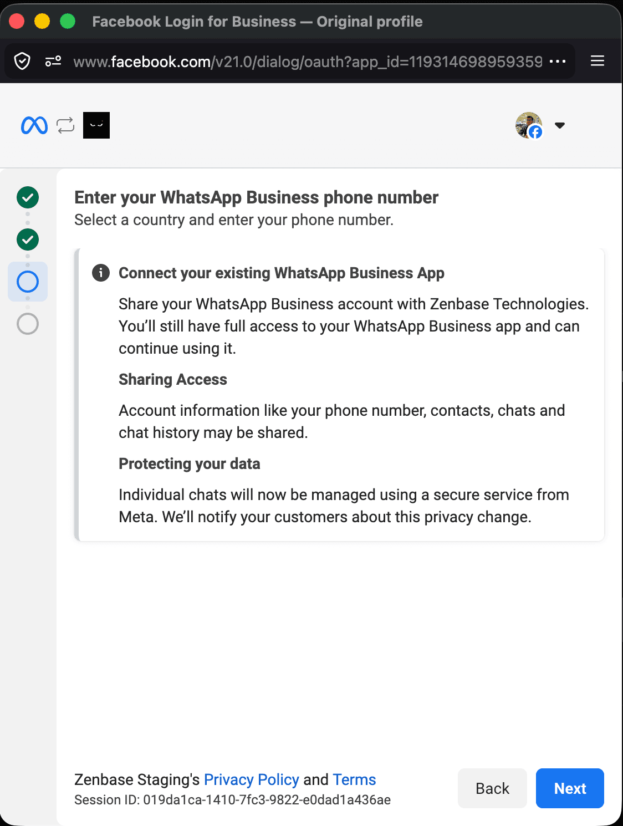Open Zenbase Staging's Privacy Policy link
Viewport: 623px width, 826px height.
tap(252, 779)
